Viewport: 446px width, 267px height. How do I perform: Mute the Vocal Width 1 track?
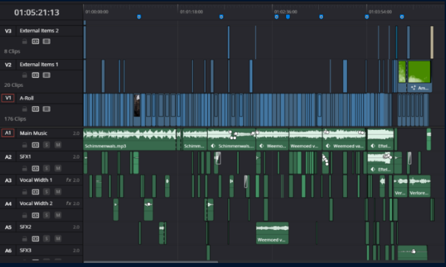click(x=58, y=192)
